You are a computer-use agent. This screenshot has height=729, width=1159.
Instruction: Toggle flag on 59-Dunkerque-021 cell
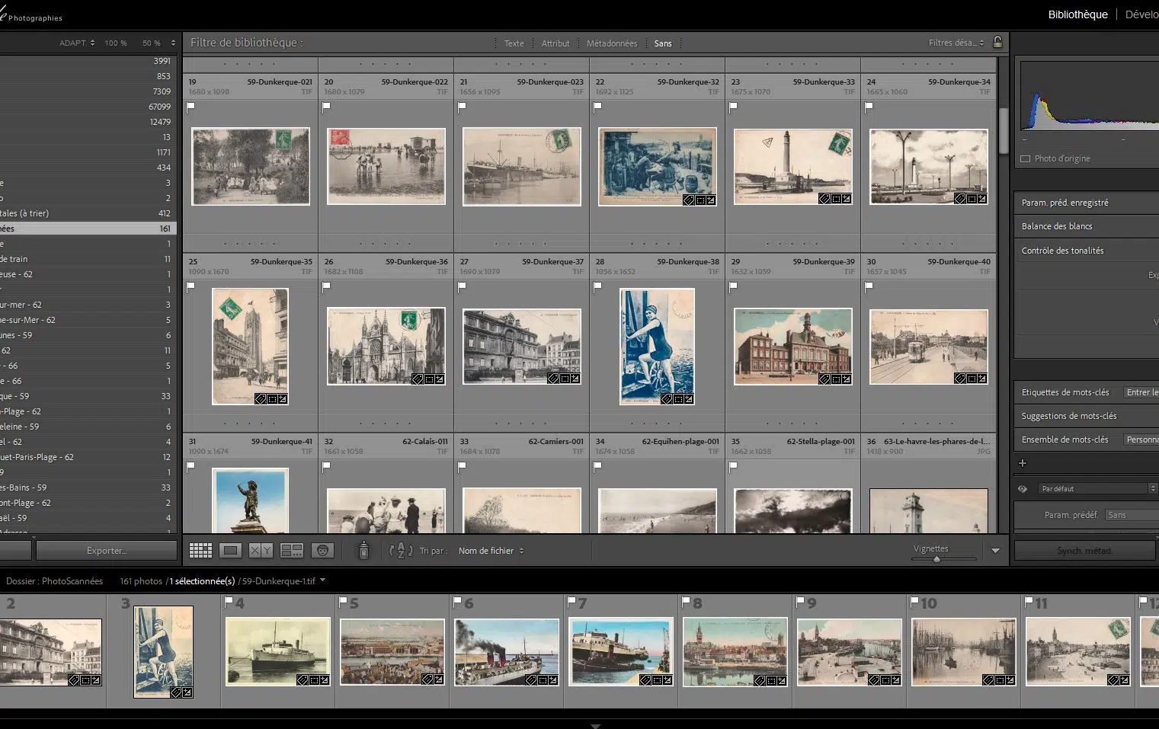click(190, 107)
